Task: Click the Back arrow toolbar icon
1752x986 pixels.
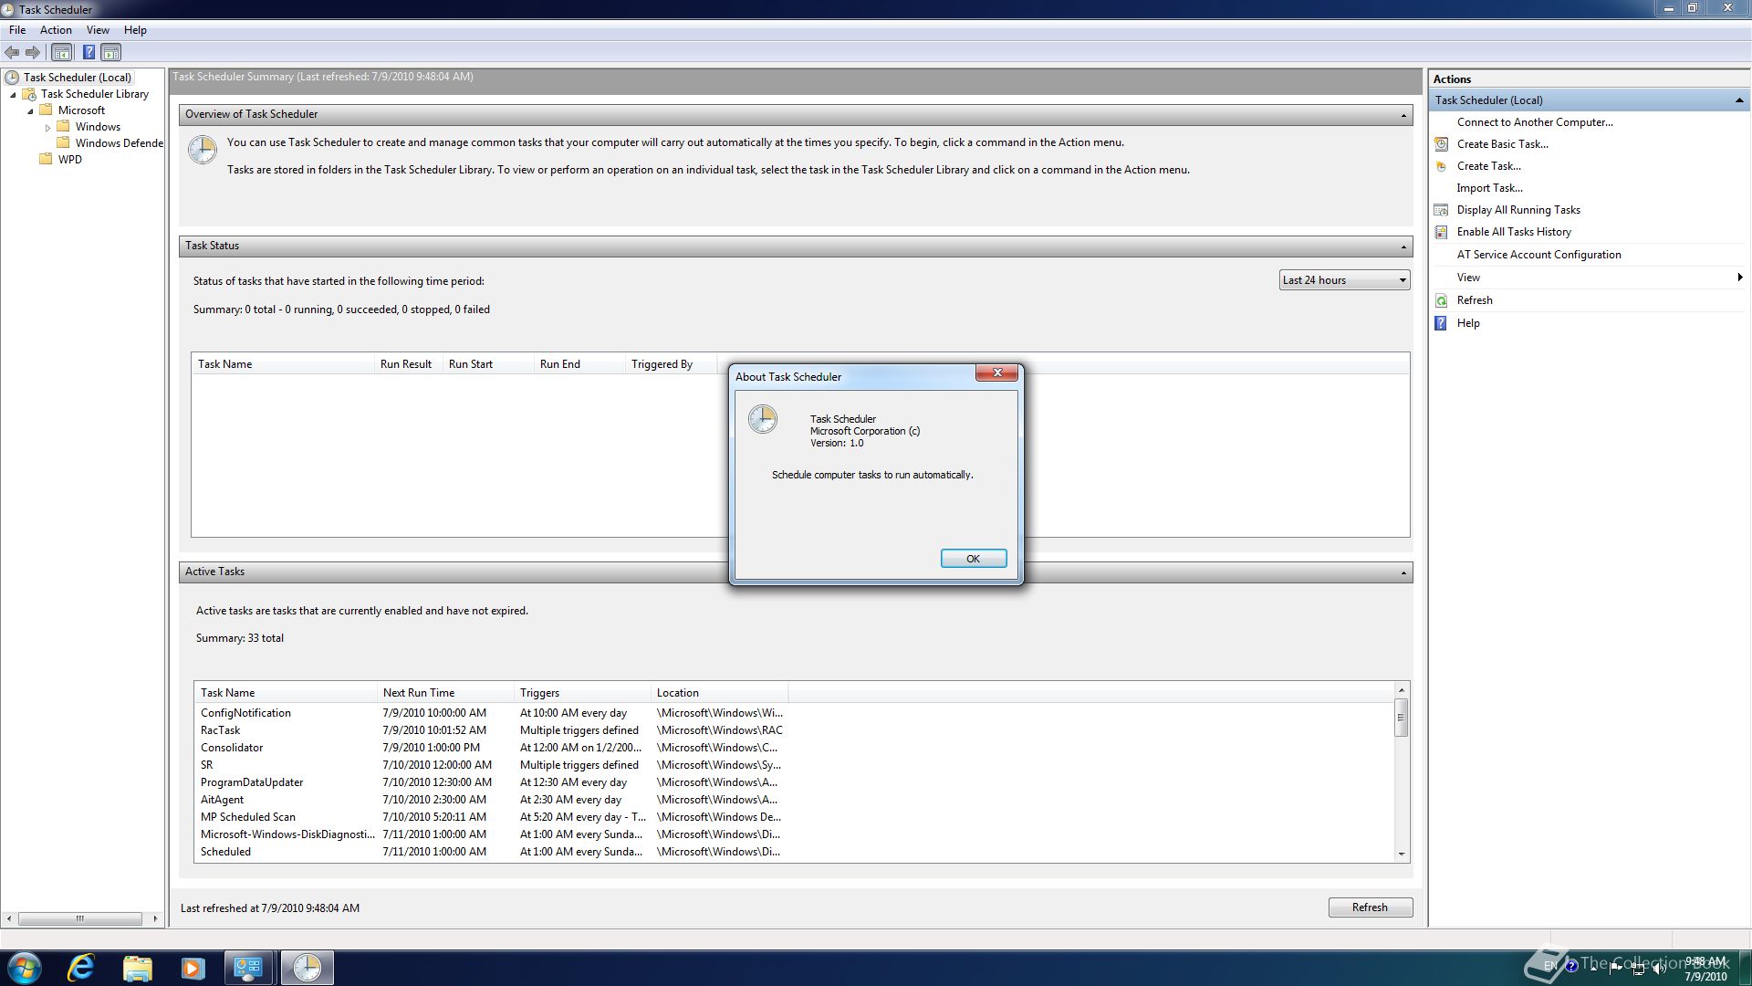Action: tap(12, 53)
